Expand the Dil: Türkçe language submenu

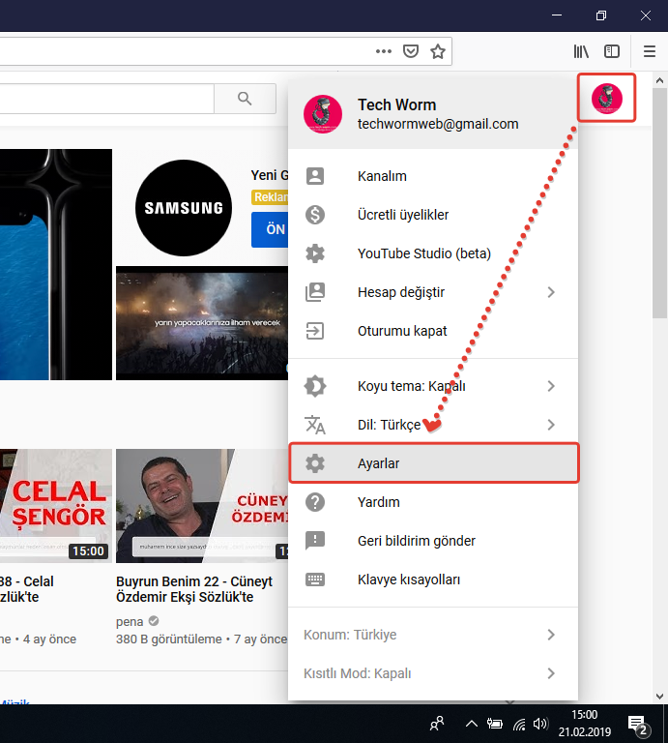[x=433, y=425]
